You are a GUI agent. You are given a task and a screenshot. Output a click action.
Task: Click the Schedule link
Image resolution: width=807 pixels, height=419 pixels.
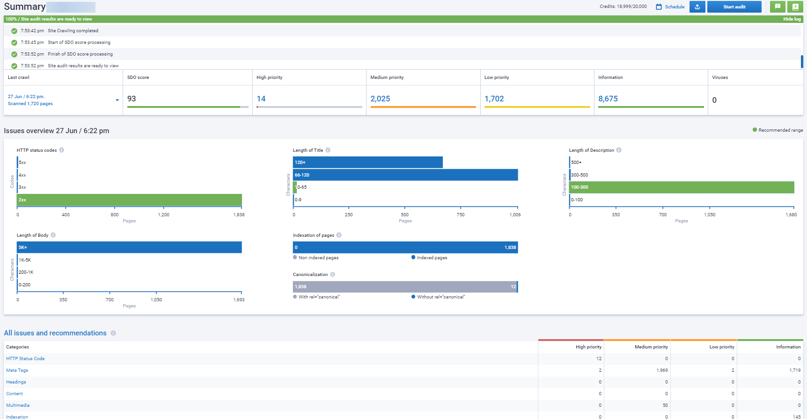pyautogui.click(x=675, y=7)
